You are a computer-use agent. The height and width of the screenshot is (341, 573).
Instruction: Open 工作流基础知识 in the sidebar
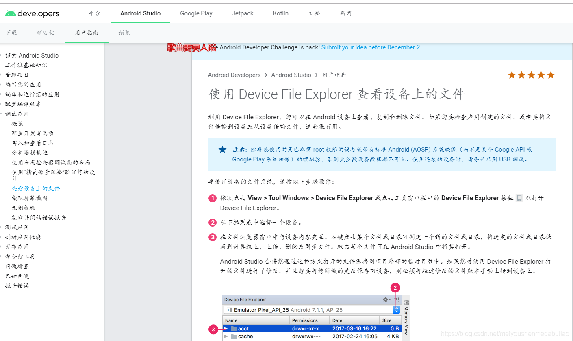pyautogui.click(x=26, y=65)
